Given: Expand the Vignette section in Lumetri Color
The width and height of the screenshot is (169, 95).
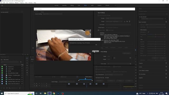Looking at the screenshot, I should 141,78.
